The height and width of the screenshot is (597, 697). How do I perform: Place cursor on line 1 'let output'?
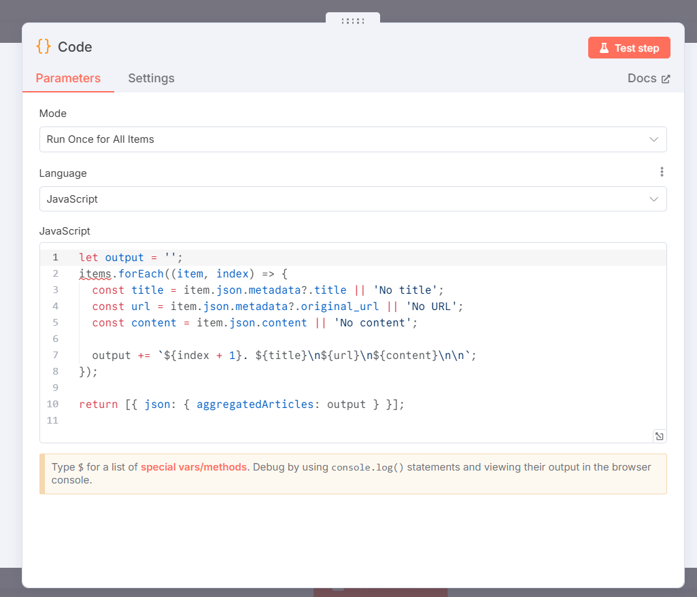131,258
